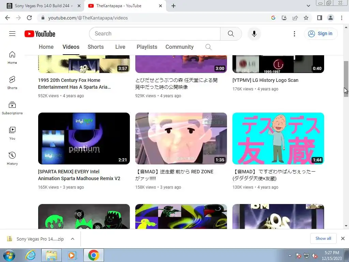349x262 pixels.
Task: Click the page vertical scrollbar thumb
Action: tap(346, 79)
